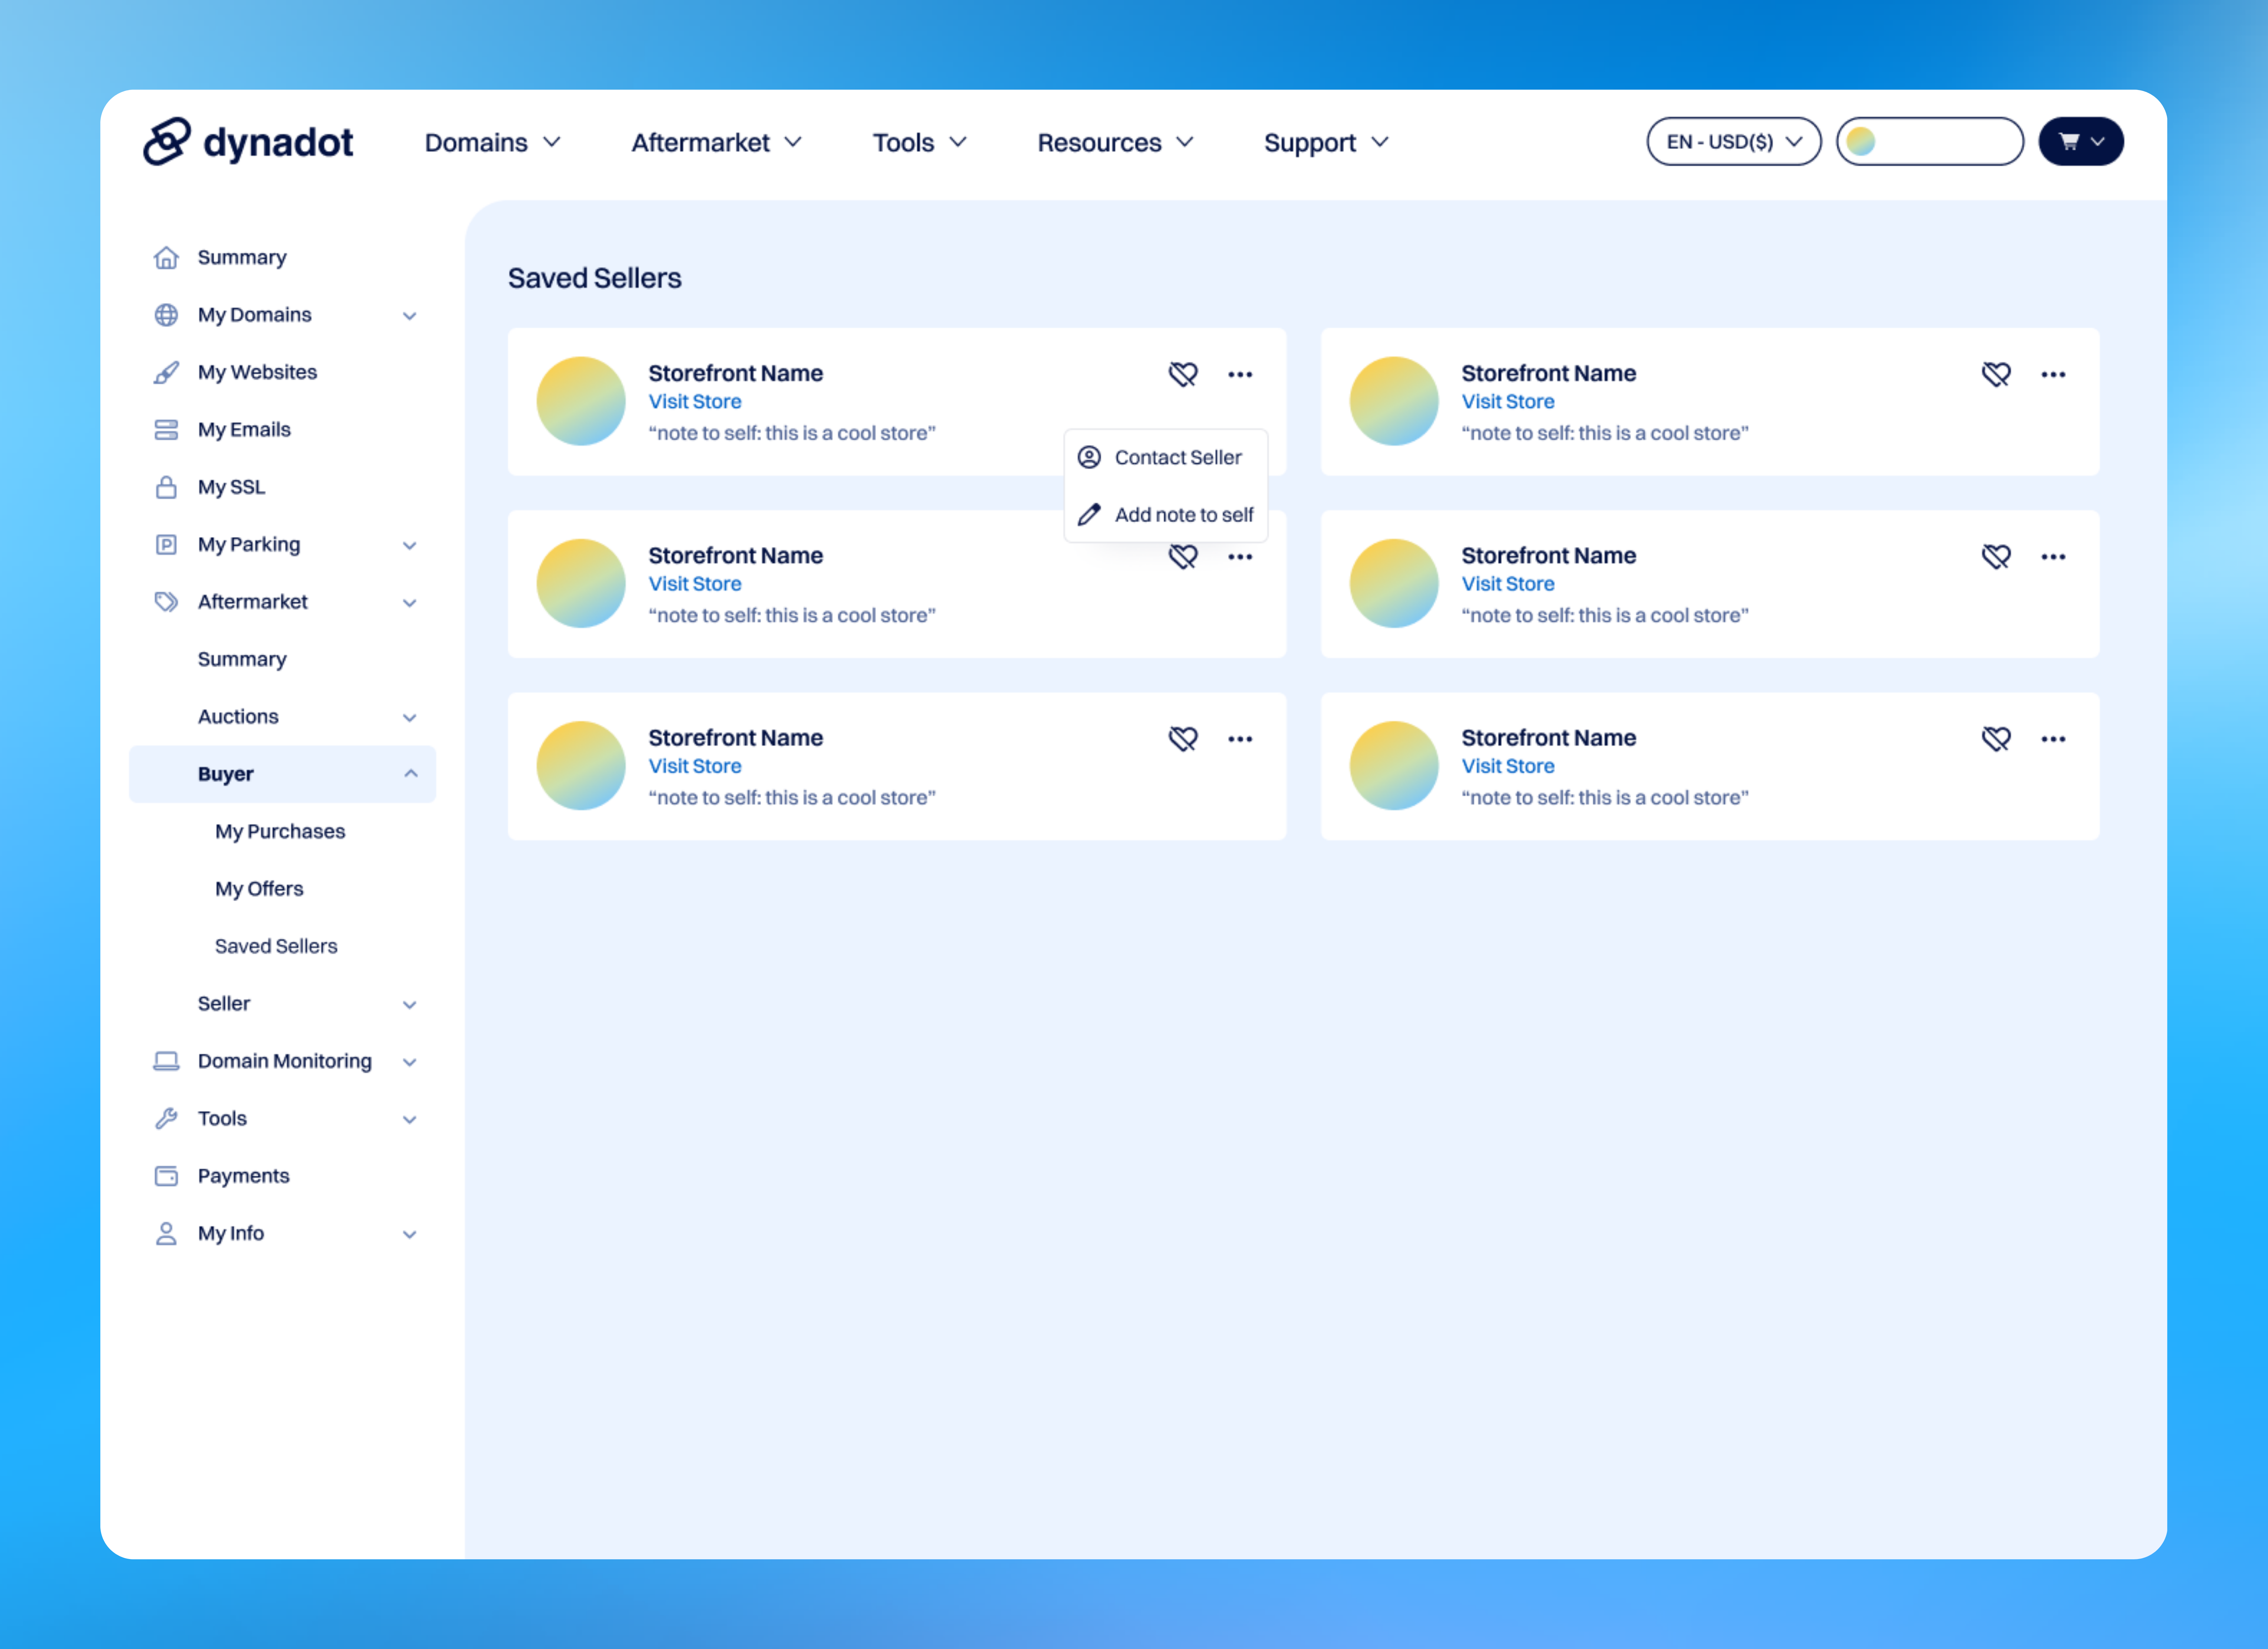
Task: Open three-dot menu on the middle-left seller card
Action: coord(1240,557)
